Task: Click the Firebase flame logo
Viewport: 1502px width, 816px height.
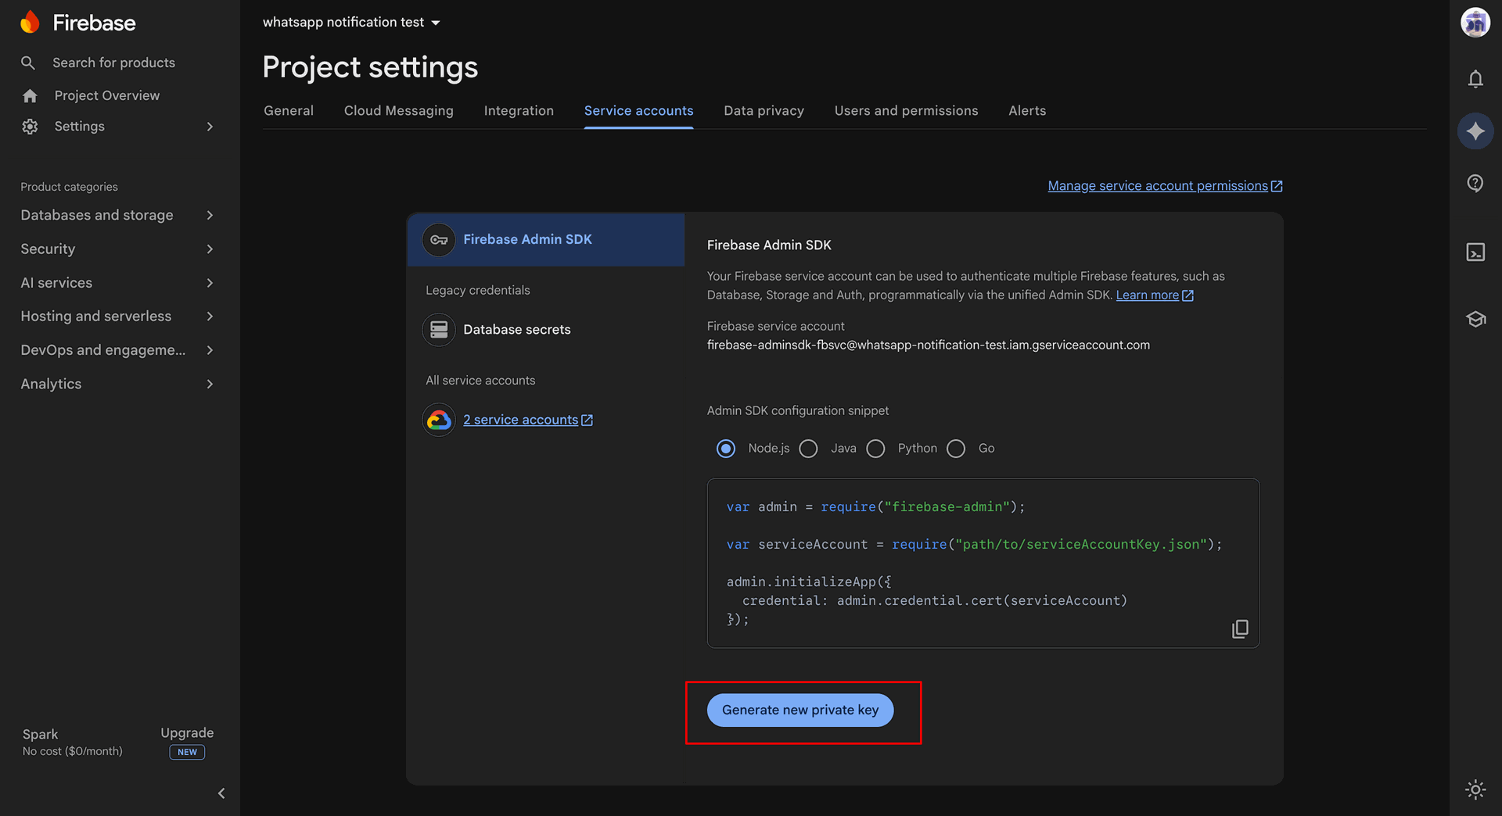Action: [x=30, y=23]
